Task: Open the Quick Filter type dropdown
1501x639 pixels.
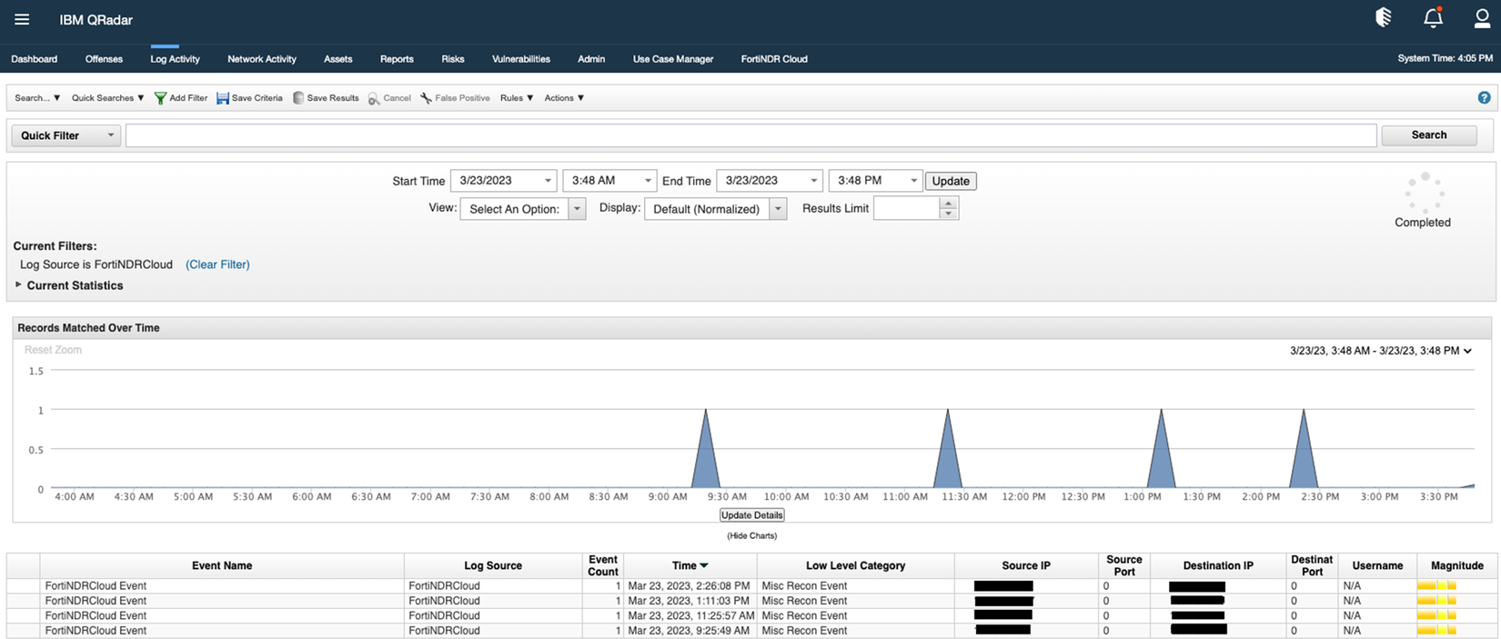Action: [65, 135]
